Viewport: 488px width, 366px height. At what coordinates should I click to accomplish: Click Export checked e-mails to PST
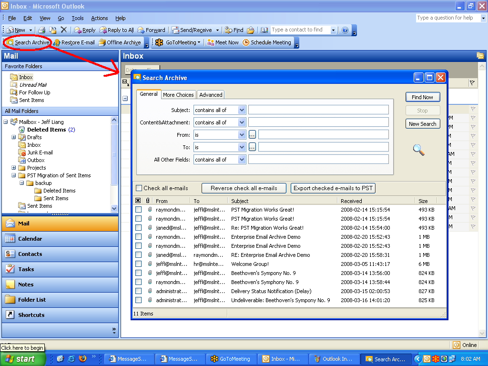[x=333, y=188]
